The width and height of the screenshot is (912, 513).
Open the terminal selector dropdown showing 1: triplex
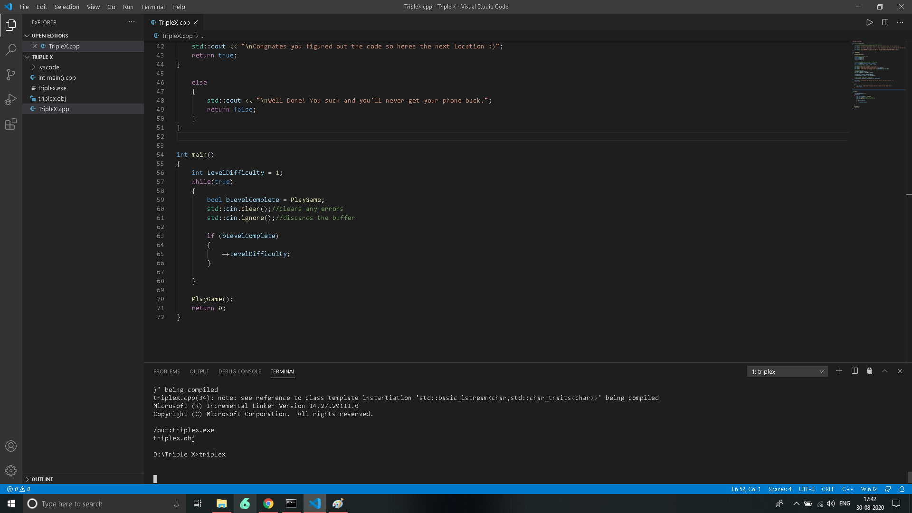[787, 371]
